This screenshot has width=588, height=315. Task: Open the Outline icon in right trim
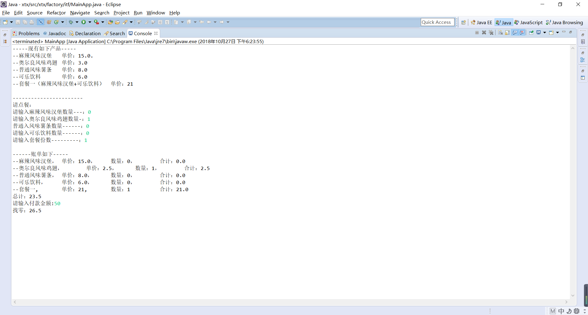[583, 60]
